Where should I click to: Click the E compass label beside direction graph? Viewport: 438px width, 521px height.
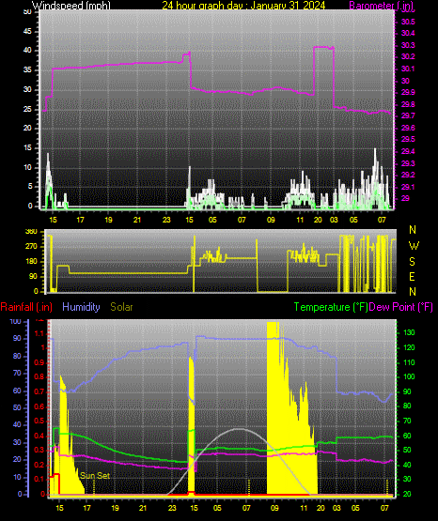[x=412, y=277]
